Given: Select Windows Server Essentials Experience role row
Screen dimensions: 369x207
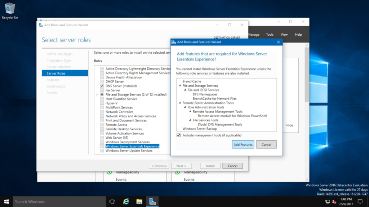Looking at the screenshot, I should 132,146.
